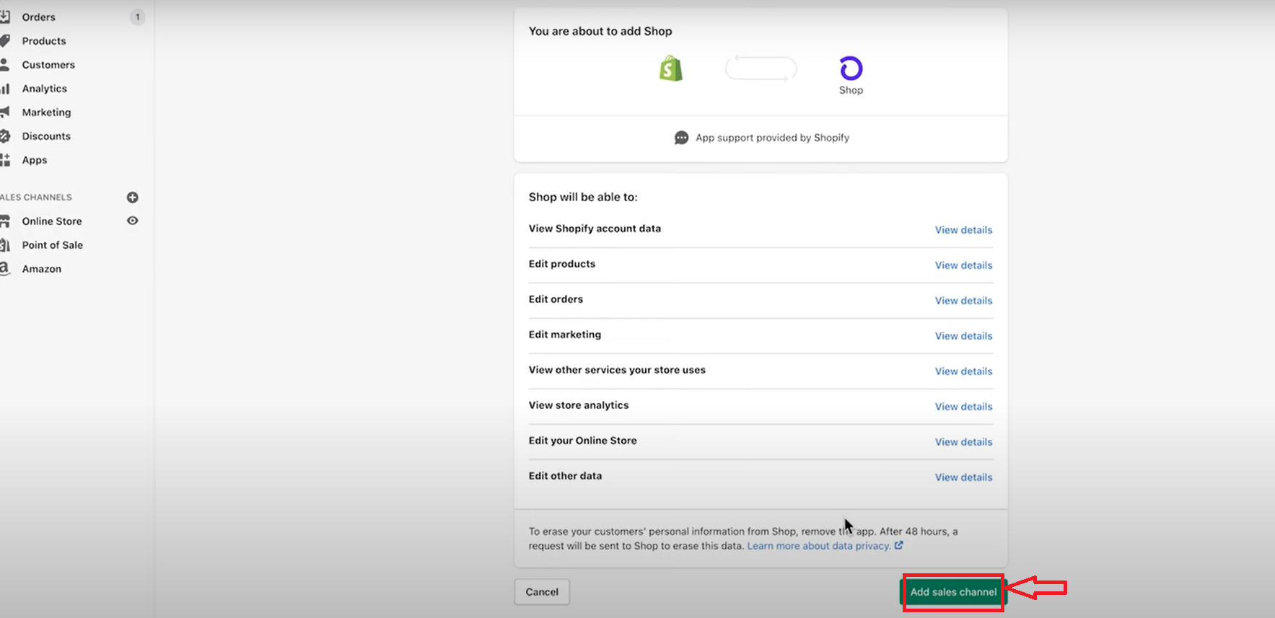Click the green Shopify bag logo
Viewport: 1275px width, 618px height.
(x=671, y=69)
